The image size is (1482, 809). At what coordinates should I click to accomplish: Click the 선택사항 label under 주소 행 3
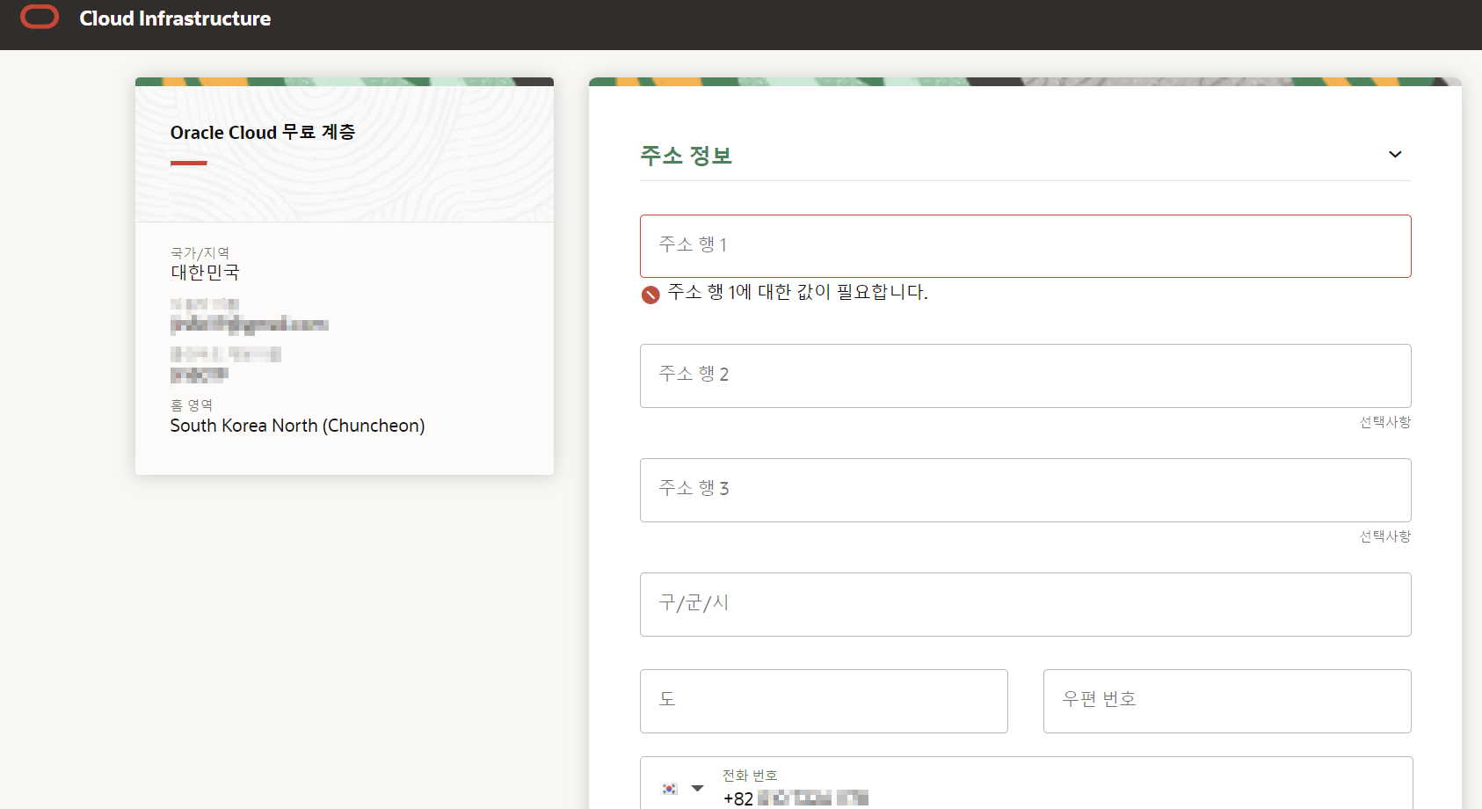tap(1385, 536)
